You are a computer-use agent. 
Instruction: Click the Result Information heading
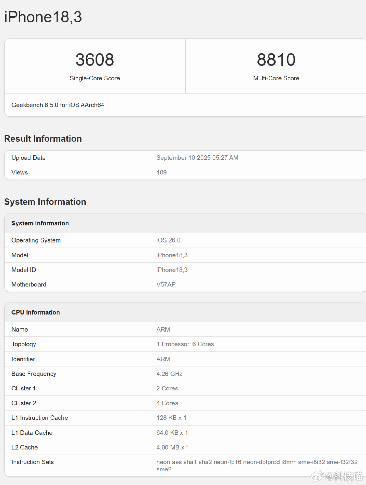43,138
